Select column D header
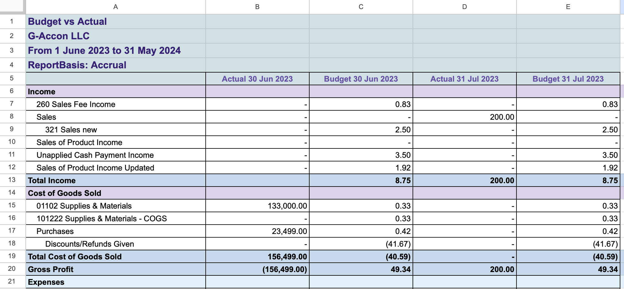The width and height of the screenshot is (624, 289). click(x=465, y=7)
